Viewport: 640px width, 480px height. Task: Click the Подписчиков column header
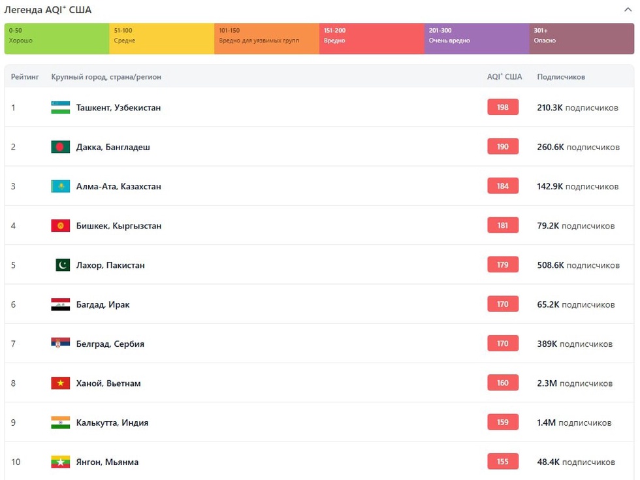pyautogui.click(x=561, y=76)
